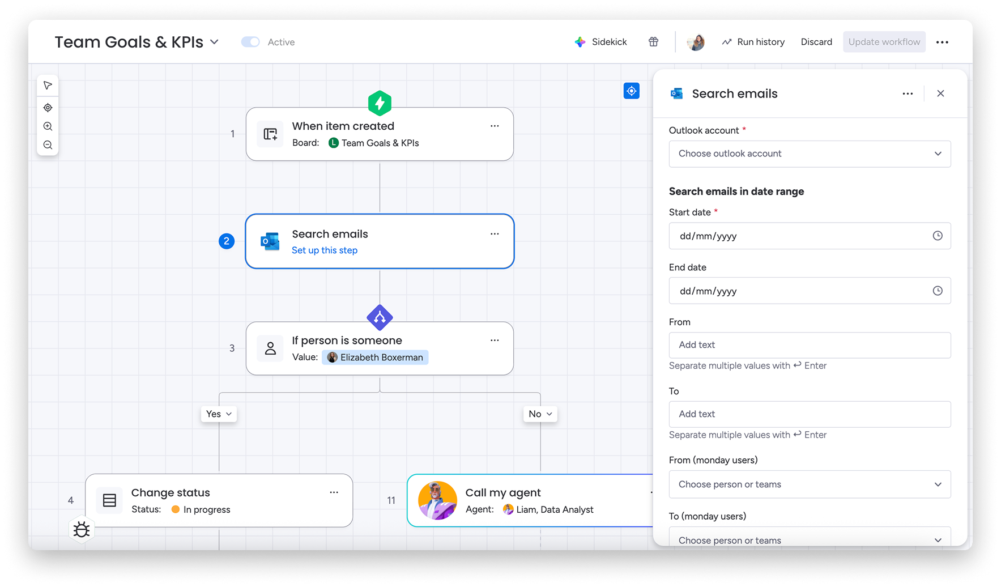This screenshot has height=587, width=1001.
Task: Click the Outlook icon on Search emails step
Action: tap(270, 241)
